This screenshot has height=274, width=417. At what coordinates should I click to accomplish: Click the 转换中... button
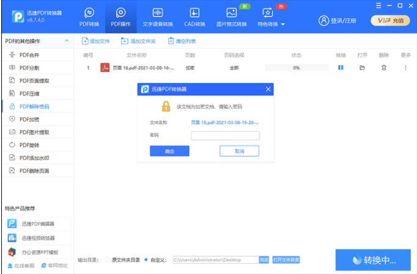coord(373,260)
